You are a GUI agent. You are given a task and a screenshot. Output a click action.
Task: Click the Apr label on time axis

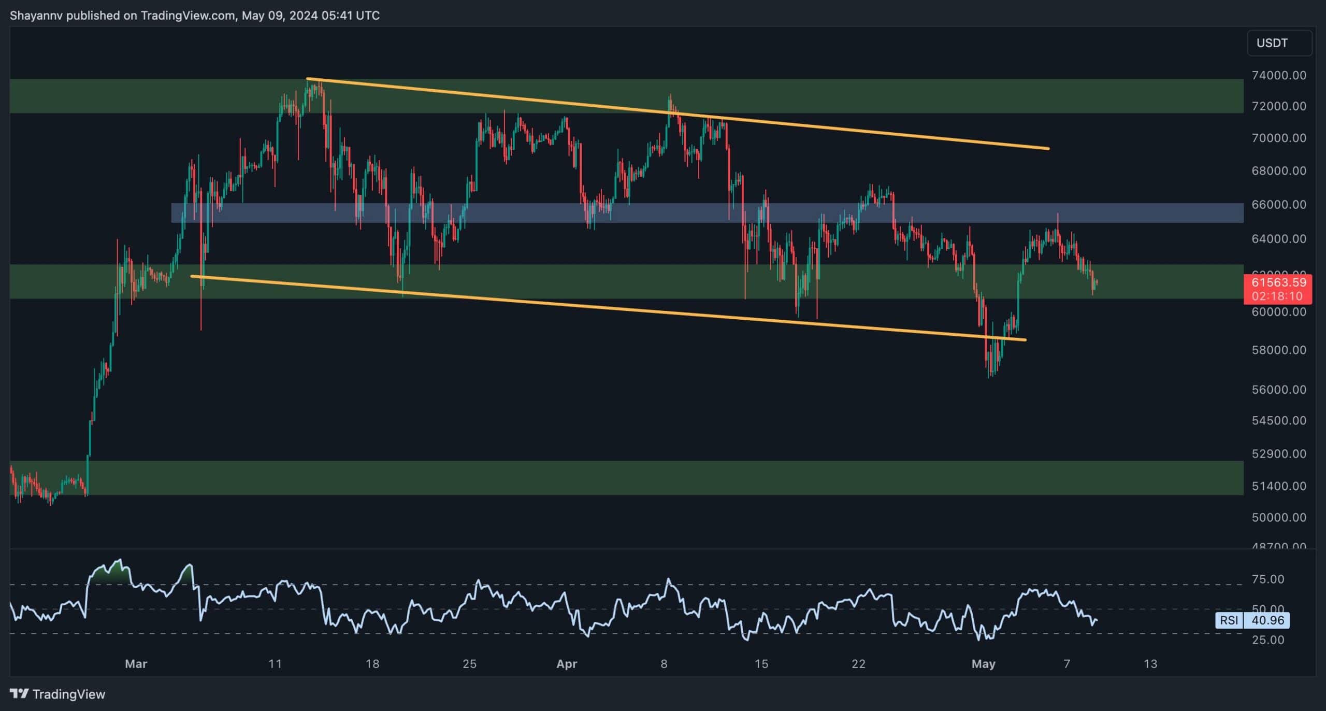point(567,664)
